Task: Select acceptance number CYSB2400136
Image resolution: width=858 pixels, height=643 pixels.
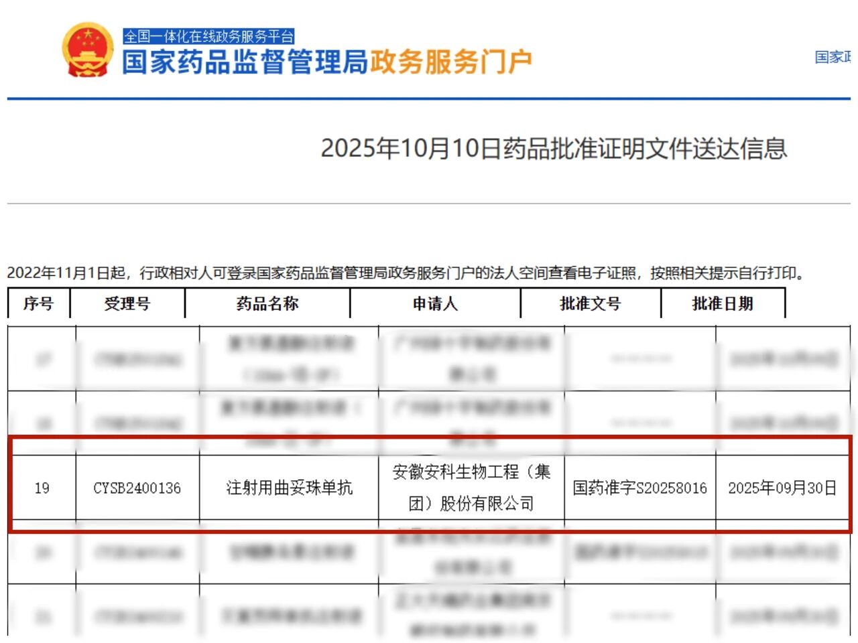Action: tap(137, 488)
